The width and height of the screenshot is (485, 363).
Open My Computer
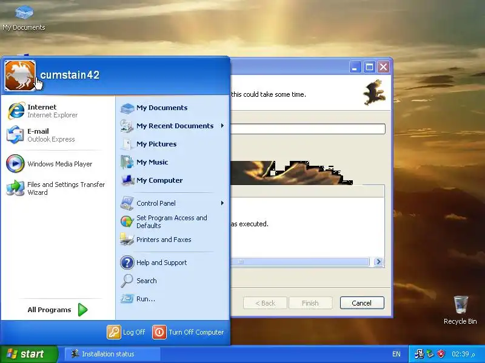(x=173, y=180)
